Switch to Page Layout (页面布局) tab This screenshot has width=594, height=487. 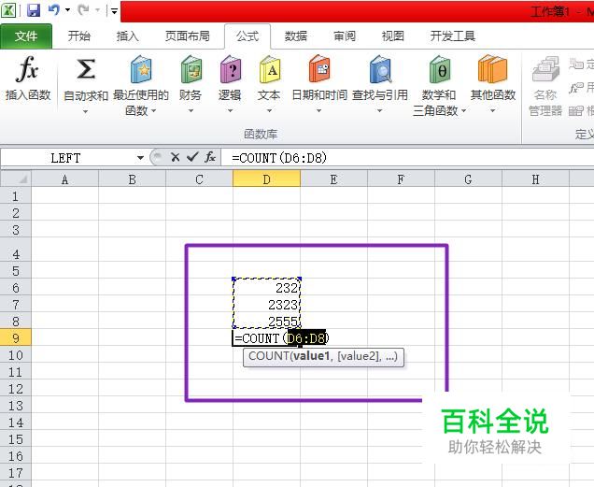click(188, 36)
